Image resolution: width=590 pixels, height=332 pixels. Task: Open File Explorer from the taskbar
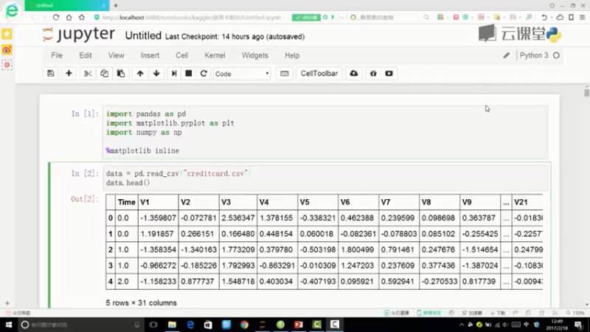tap(172, 325)
